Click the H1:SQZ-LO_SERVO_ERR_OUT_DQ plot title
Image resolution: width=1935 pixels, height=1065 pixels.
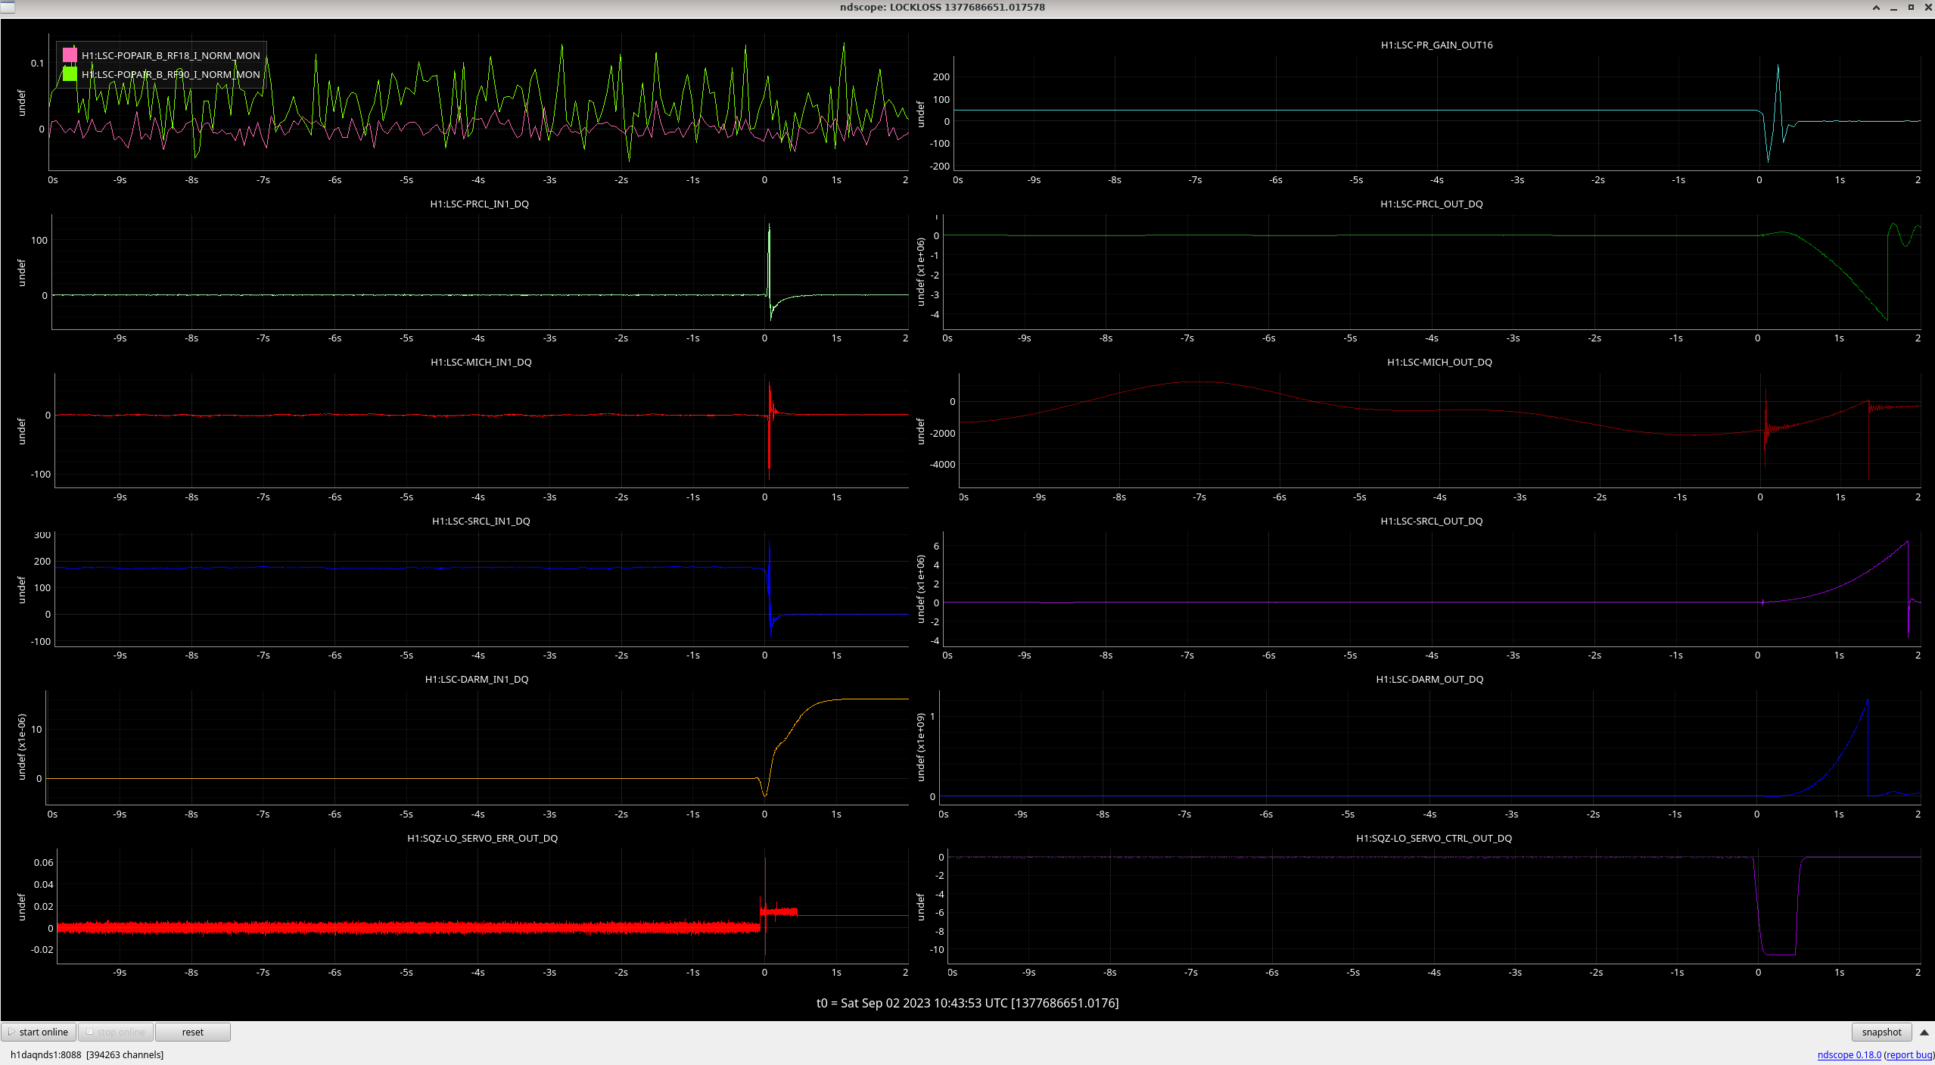pyautogui.click(x=482, y=838)
